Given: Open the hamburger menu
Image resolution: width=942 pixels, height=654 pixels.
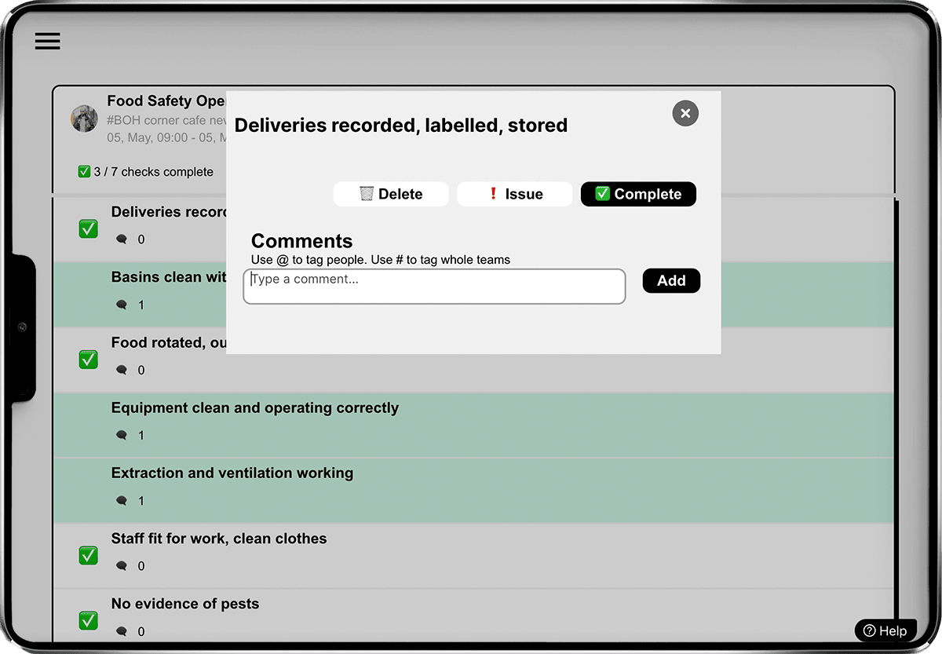Looking at the screenshot, I should [x=47, y=42].
